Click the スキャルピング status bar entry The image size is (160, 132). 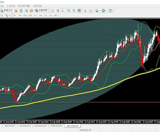coord(85,130)
